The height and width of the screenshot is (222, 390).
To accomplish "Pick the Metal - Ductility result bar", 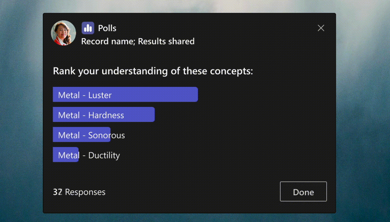I will click(66, 155).
